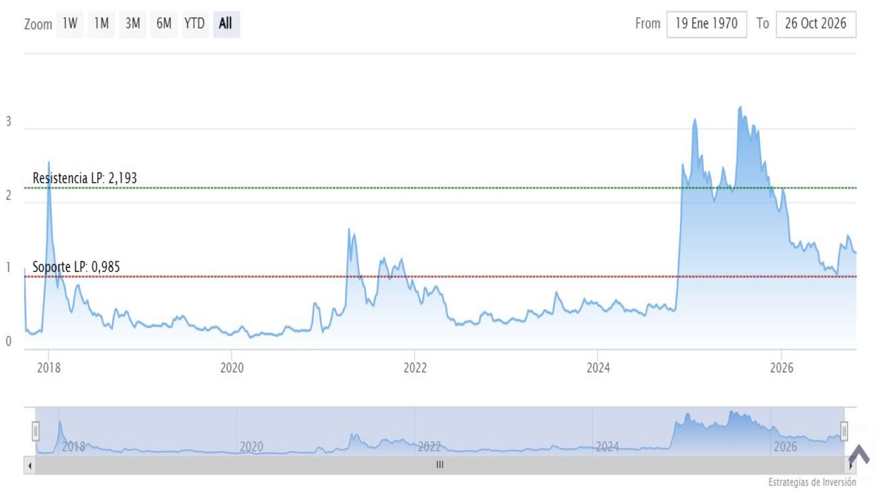The width and height of the screenshot is (876, 493).
Task: Click the From date field 19 Ene 1970
Action: tap(706, 24)
